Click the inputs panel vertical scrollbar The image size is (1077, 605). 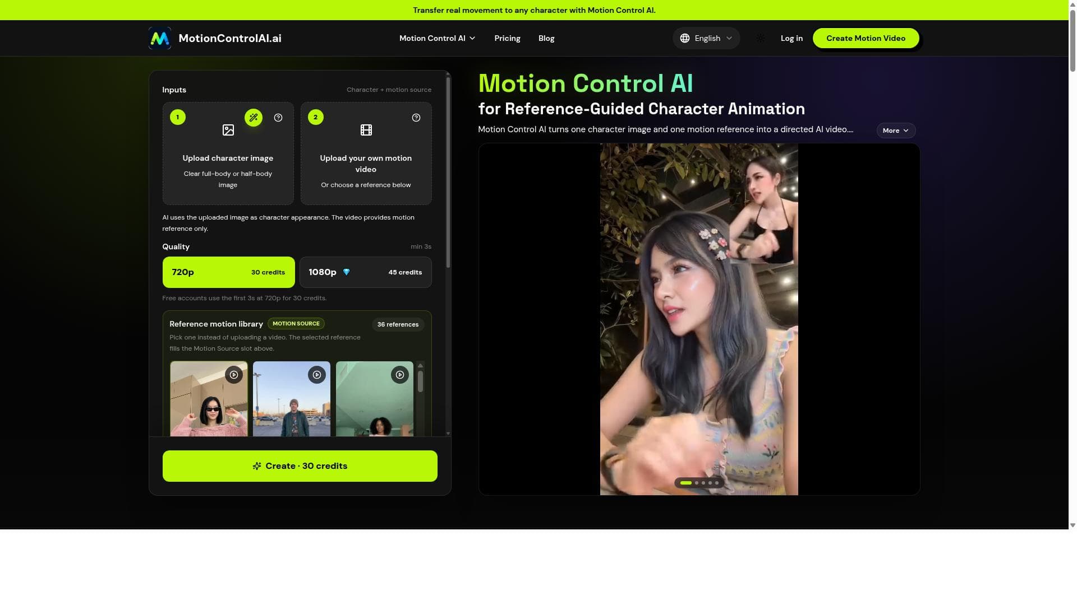click(448, 173)
